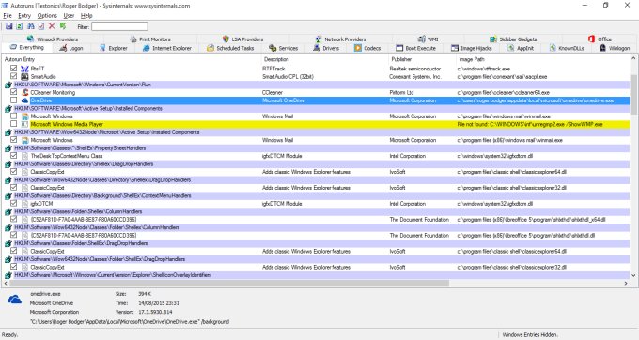Toggle the igfxDTCM entry checkbox
Screen dimensions: 639x340
pos(13,203)
